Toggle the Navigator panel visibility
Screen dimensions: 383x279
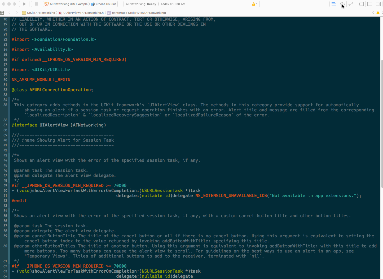coord(361,4)
